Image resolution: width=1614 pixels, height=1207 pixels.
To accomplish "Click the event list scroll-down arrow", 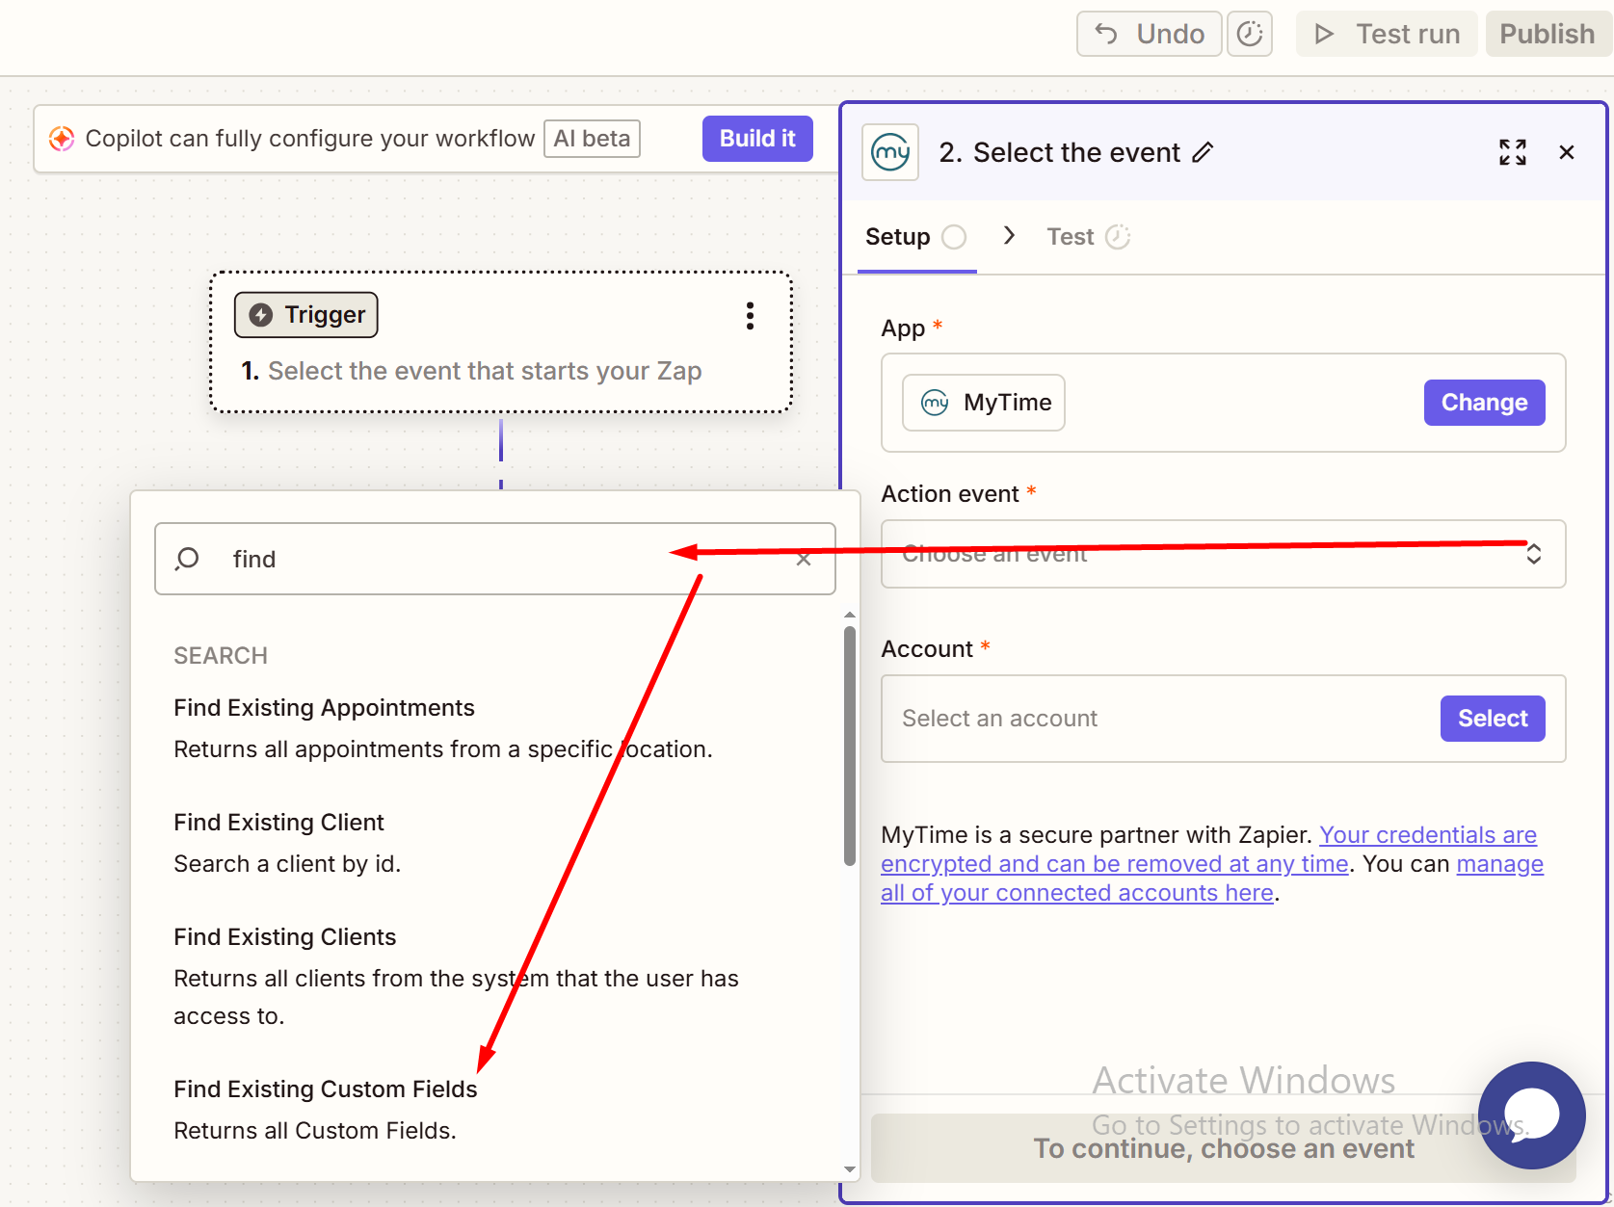I will [x=850, y=1169].
